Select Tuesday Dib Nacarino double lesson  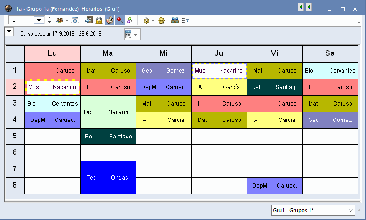tap(108, 112)
